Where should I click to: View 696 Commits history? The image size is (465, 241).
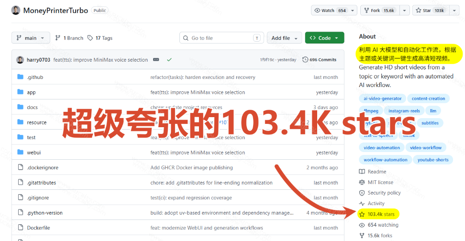coord(320,60)
